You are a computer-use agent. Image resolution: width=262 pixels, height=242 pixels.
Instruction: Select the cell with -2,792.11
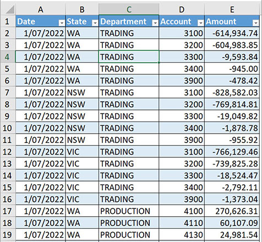click(232, 188)
